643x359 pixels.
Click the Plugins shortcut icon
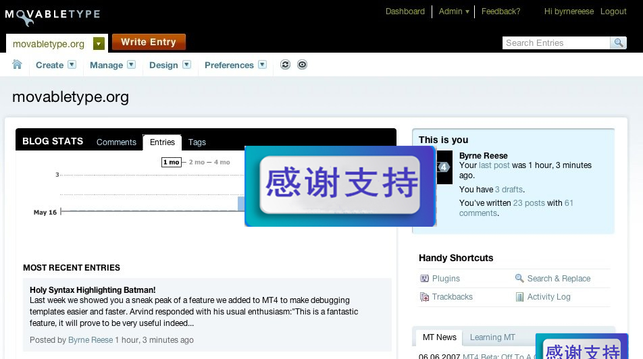pos(424,278)
